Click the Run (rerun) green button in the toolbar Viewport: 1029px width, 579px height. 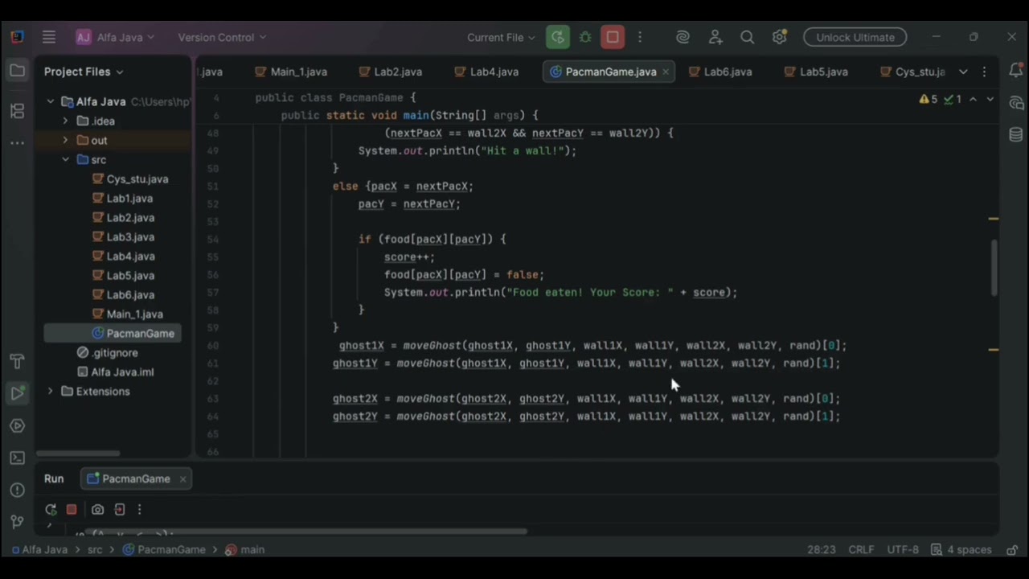click(x=556, y=37)
